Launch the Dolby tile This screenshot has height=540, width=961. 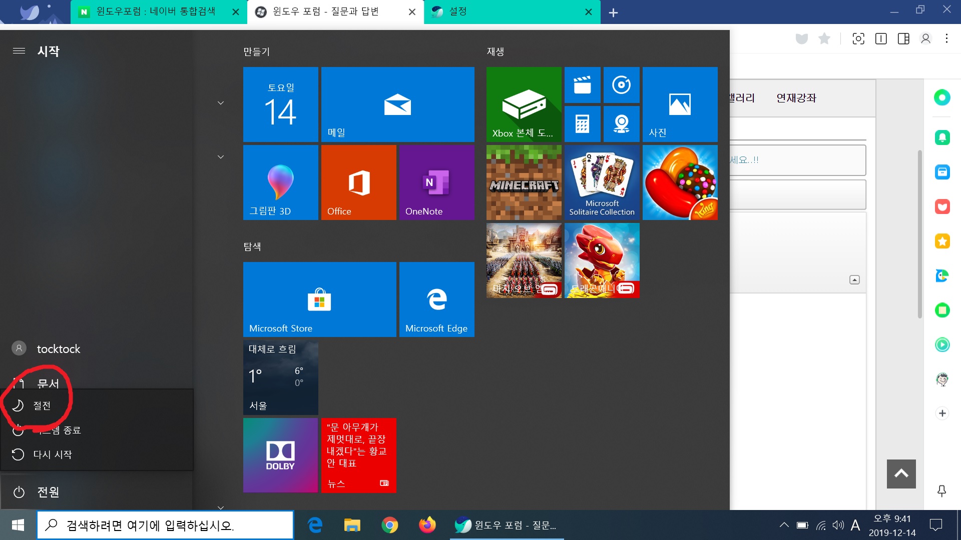(280, 455)
